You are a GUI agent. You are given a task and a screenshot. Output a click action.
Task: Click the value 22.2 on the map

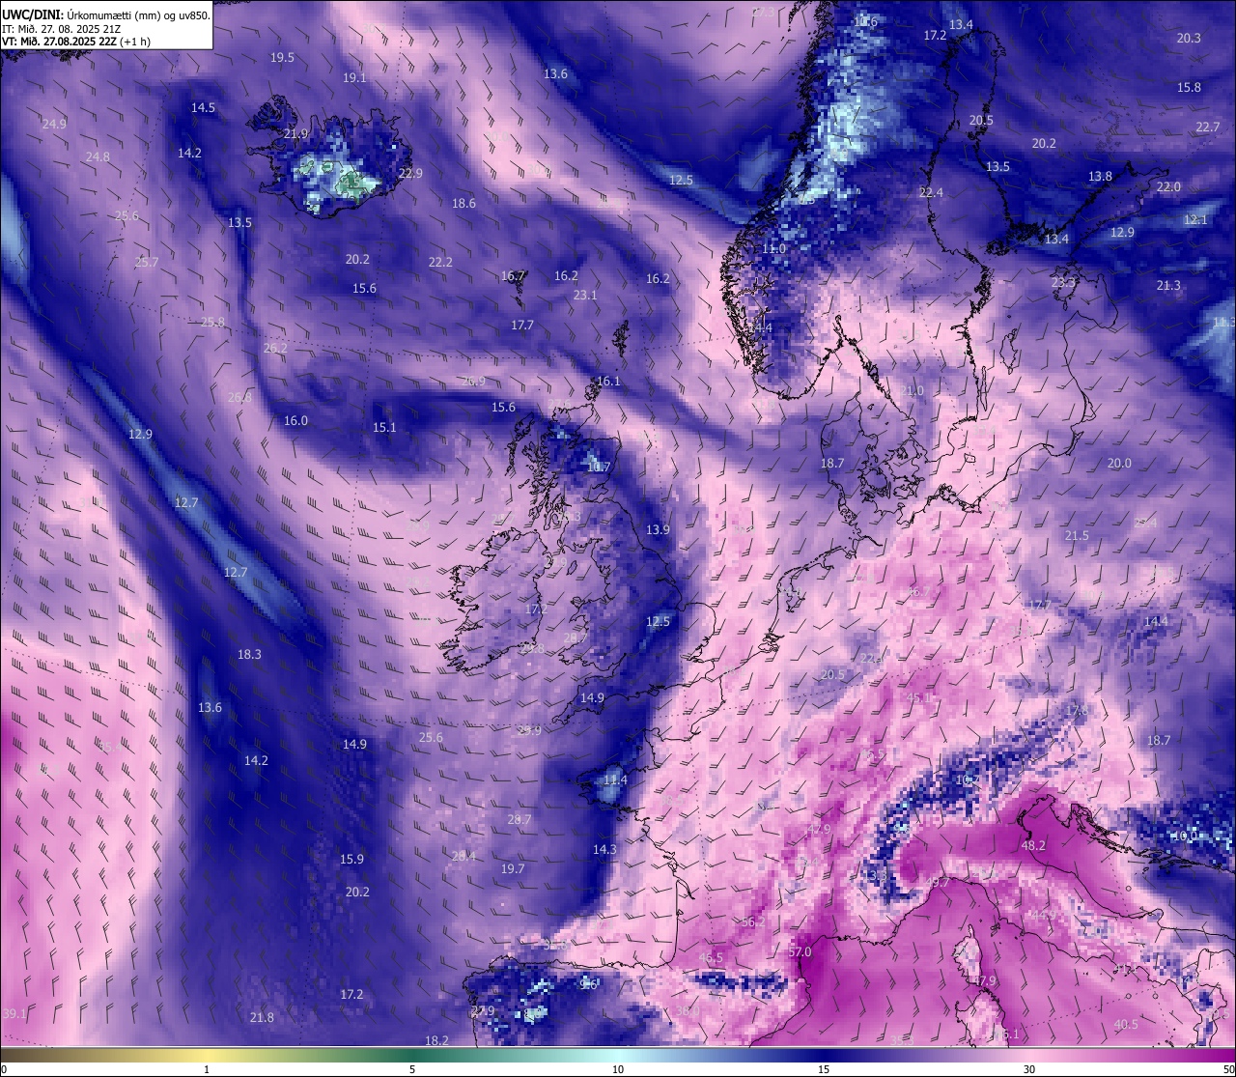point(440,263)
